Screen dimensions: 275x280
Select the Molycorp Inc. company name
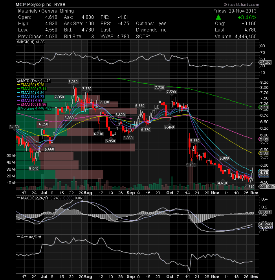point(40,5)
